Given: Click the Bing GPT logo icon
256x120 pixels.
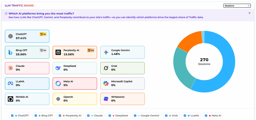Looking at the screenshot, I should point(10,52).
